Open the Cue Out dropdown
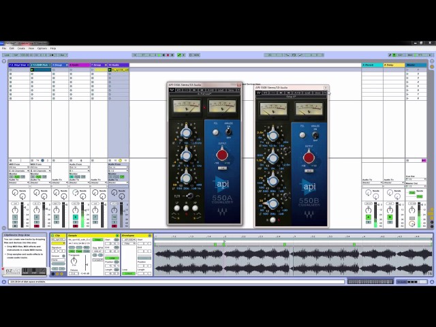Image resolution: width=436 pixels, height=327 pixels. (416, 179)
